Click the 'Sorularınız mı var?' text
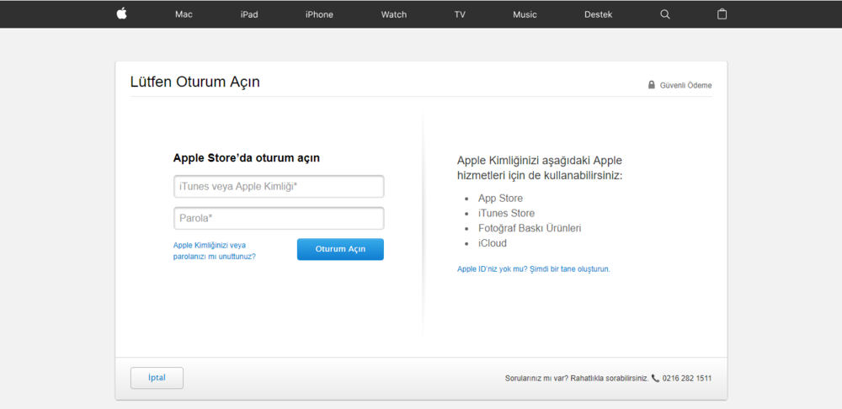Viewport: 842px width, 409px height. [536, 379]
